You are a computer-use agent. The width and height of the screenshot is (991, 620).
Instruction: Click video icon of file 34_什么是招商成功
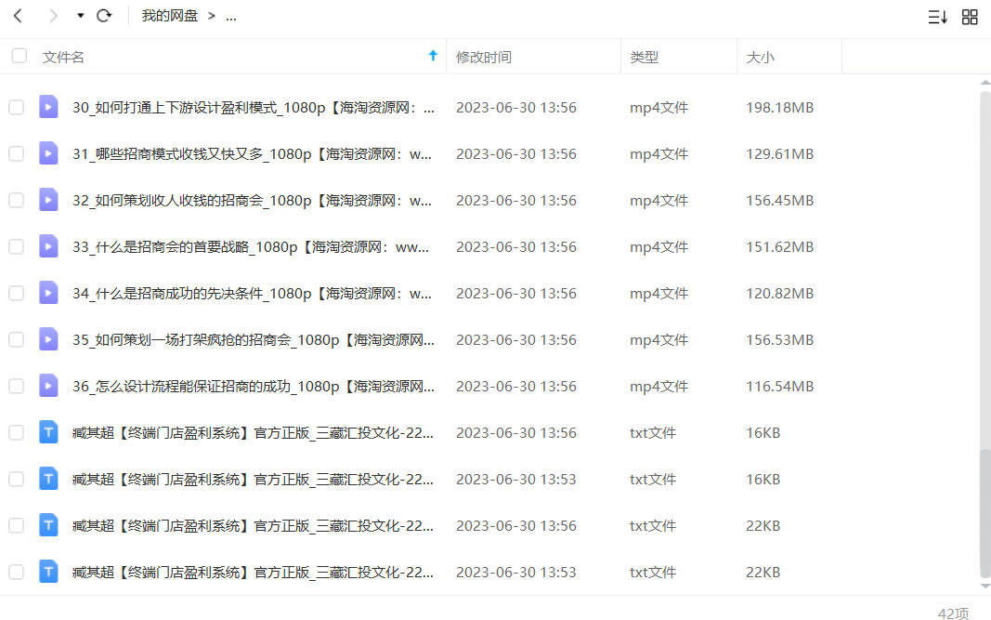click(x=48, y=293)
